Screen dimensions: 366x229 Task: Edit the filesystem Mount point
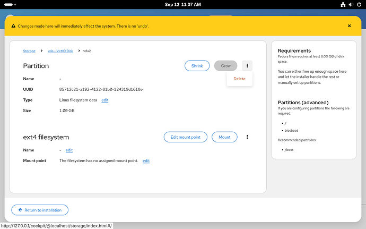point(146,160)
